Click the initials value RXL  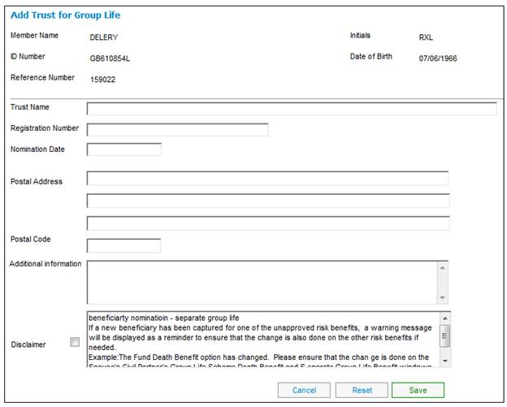pos(426,37)
